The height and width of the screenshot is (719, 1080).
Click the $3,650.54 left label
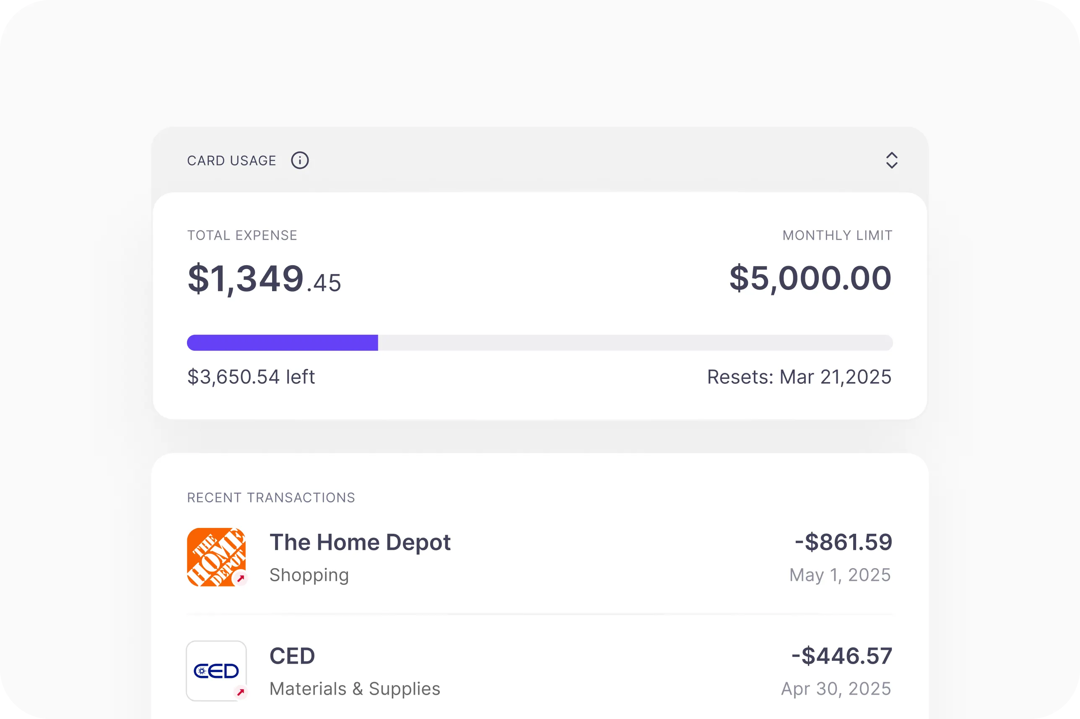click(x=251, y=377)
